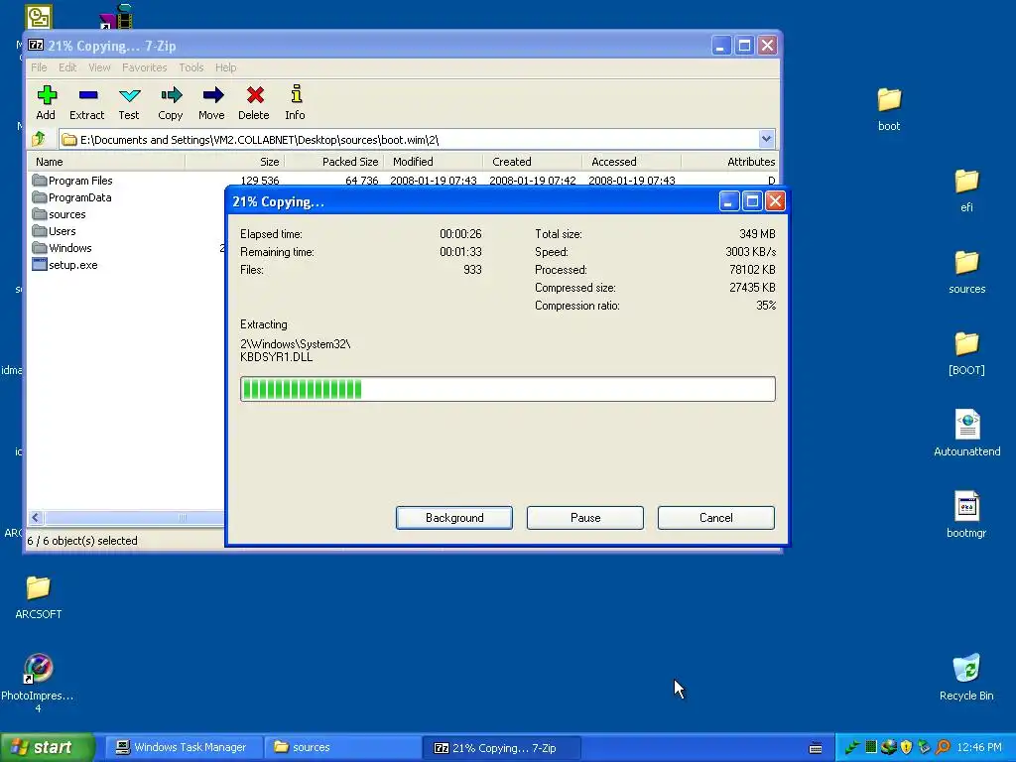Send extraction to Background
Viewport: 1016px width, 762px height.
tap(454, 518)
